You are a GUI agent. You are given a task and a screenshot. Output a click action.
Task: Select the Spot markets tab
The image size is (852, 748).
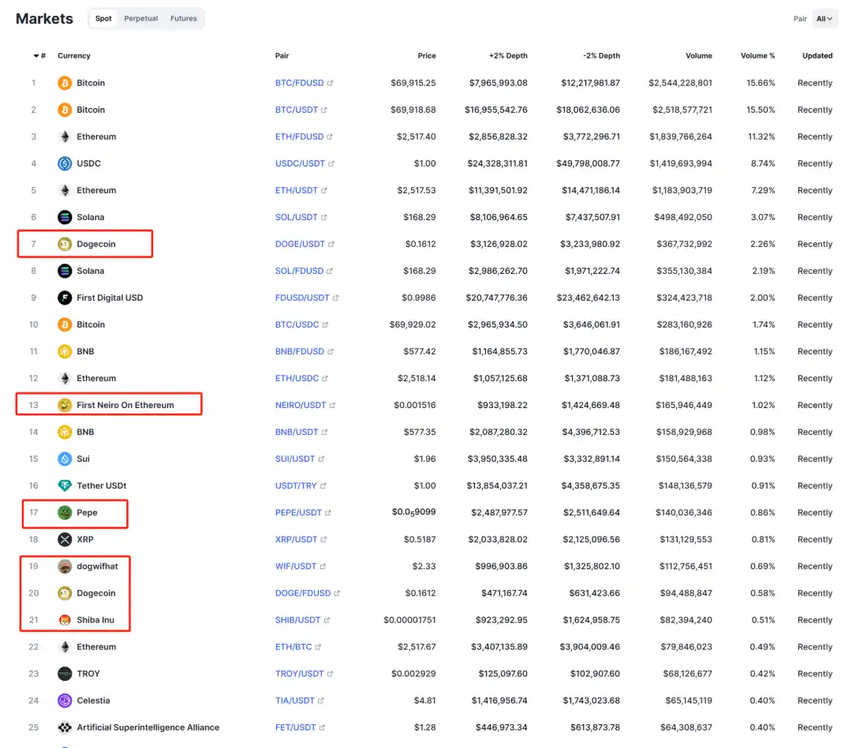pos(103,19)
